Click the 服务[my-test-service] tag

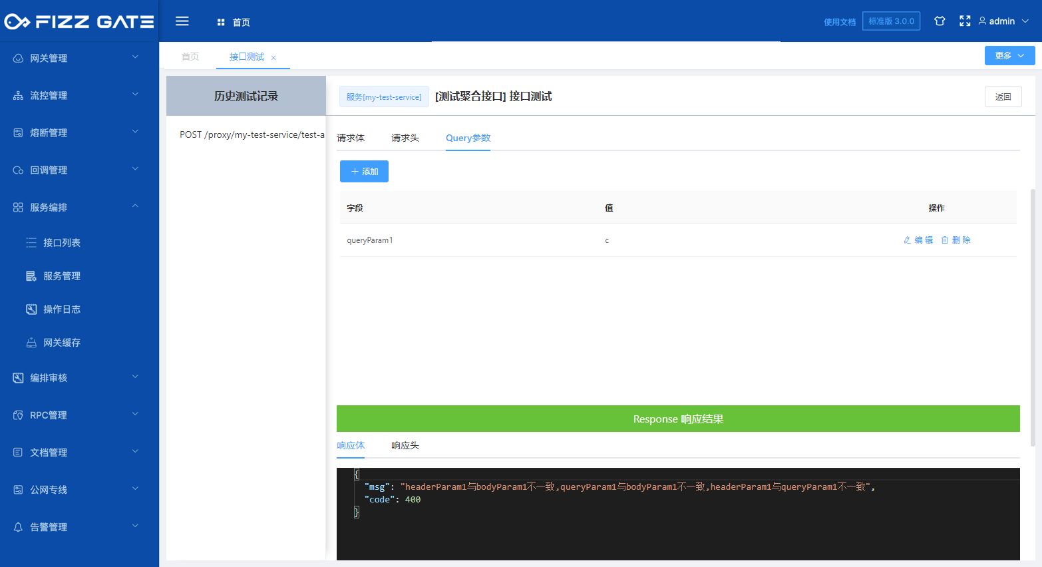click(x=384, y=97)
